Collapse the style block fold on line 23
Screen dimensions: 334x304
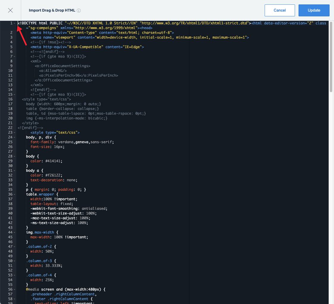pyautogui.click(x=14, y=132)
